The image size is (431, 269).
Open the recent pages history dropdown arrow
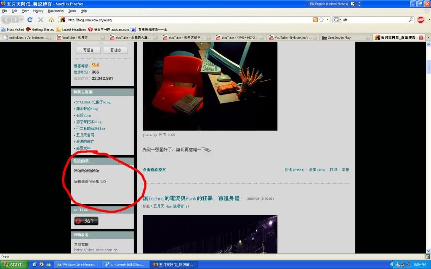[21, 20]
